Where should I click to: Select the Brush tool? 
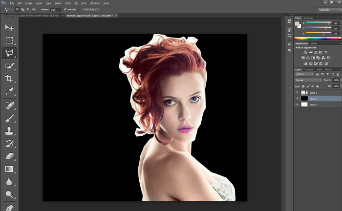(x=9, y=118)
